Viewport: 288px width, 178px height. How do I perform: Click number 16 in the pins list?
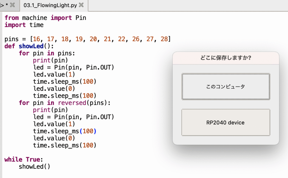[37, 39]
